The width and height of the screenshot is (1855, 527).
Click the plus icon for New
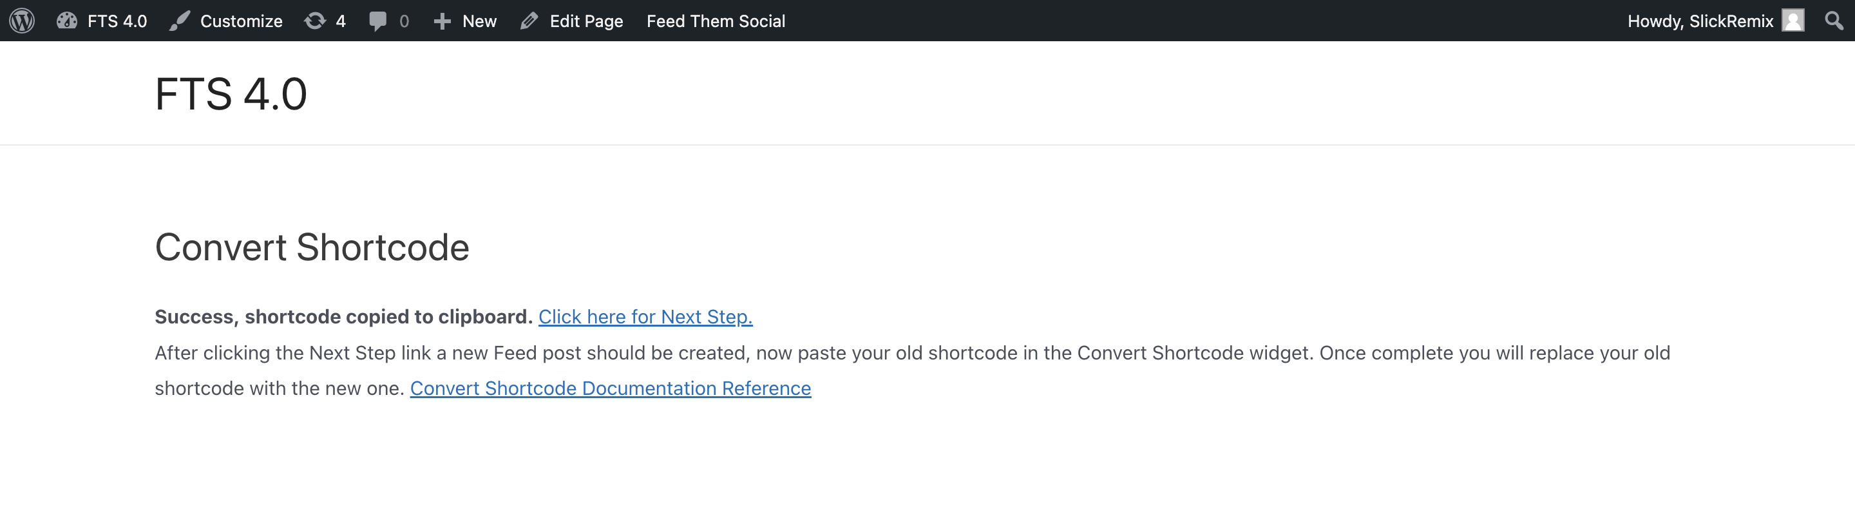coord(442,22)
